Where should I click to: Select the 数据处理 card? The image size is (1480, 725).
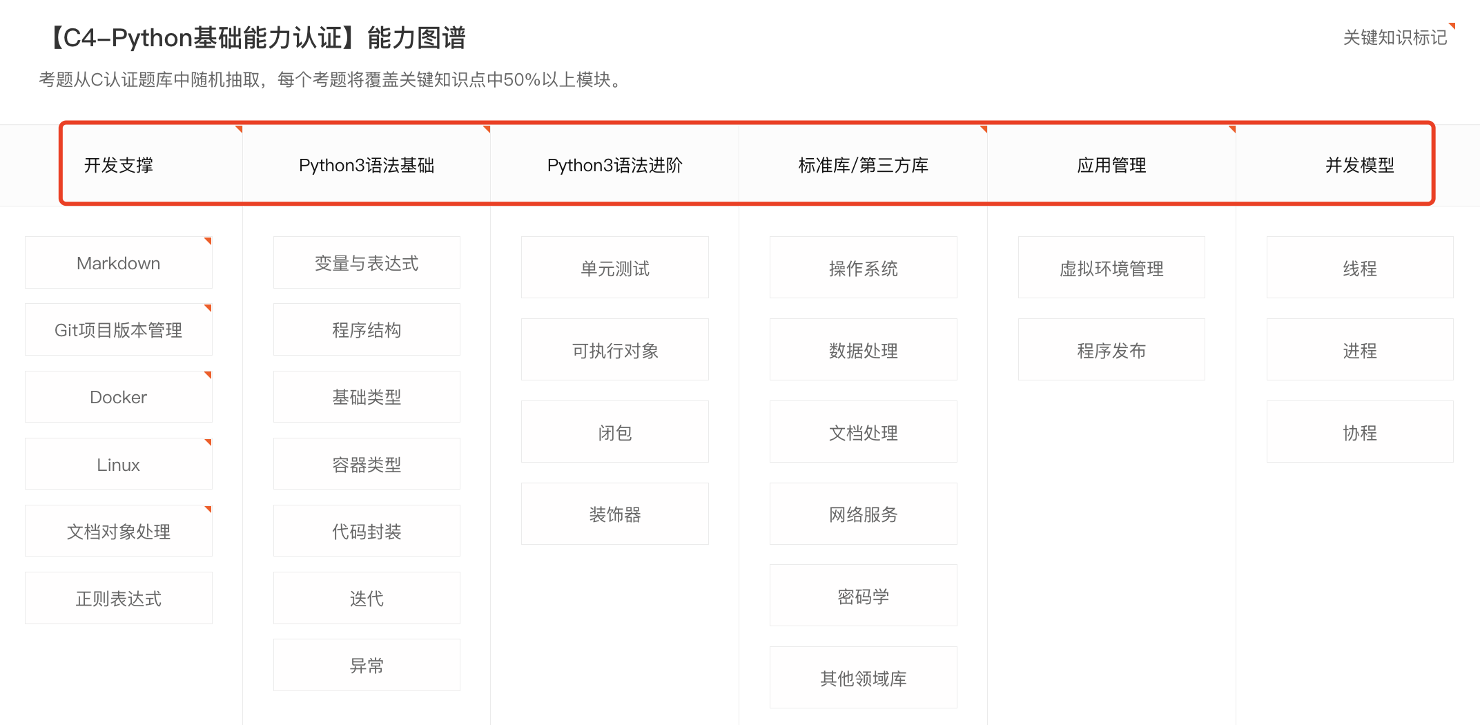pyautogui.click(x=864, y=349)
